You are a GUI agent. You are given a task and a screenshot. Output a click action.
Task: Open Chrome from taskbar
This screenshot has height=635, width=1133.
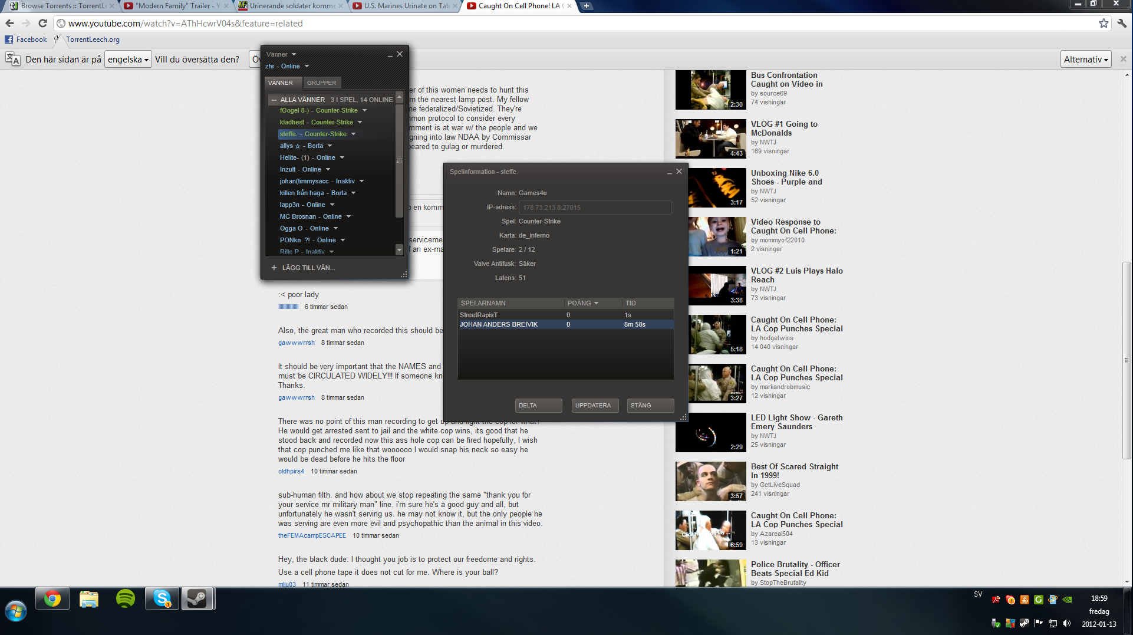pos(52,599)
